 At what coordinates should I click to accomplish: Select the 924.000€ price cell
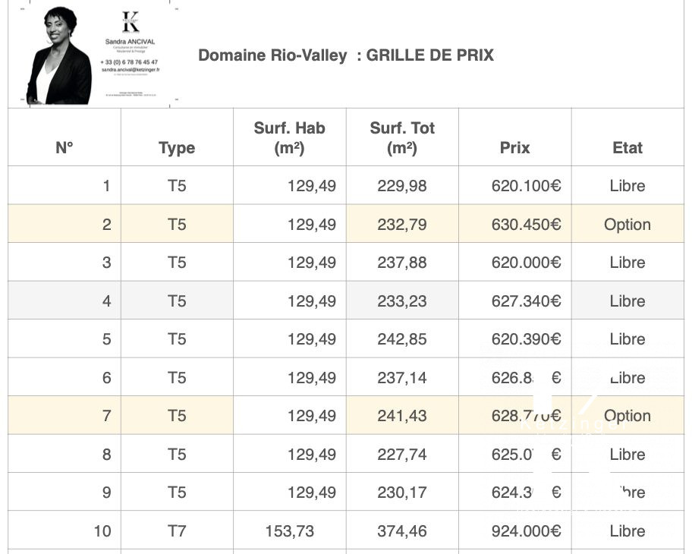click(x=526, y=531)
